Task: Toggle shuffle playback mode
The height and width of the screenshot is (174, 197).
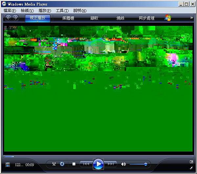Action: click(54, 164)
